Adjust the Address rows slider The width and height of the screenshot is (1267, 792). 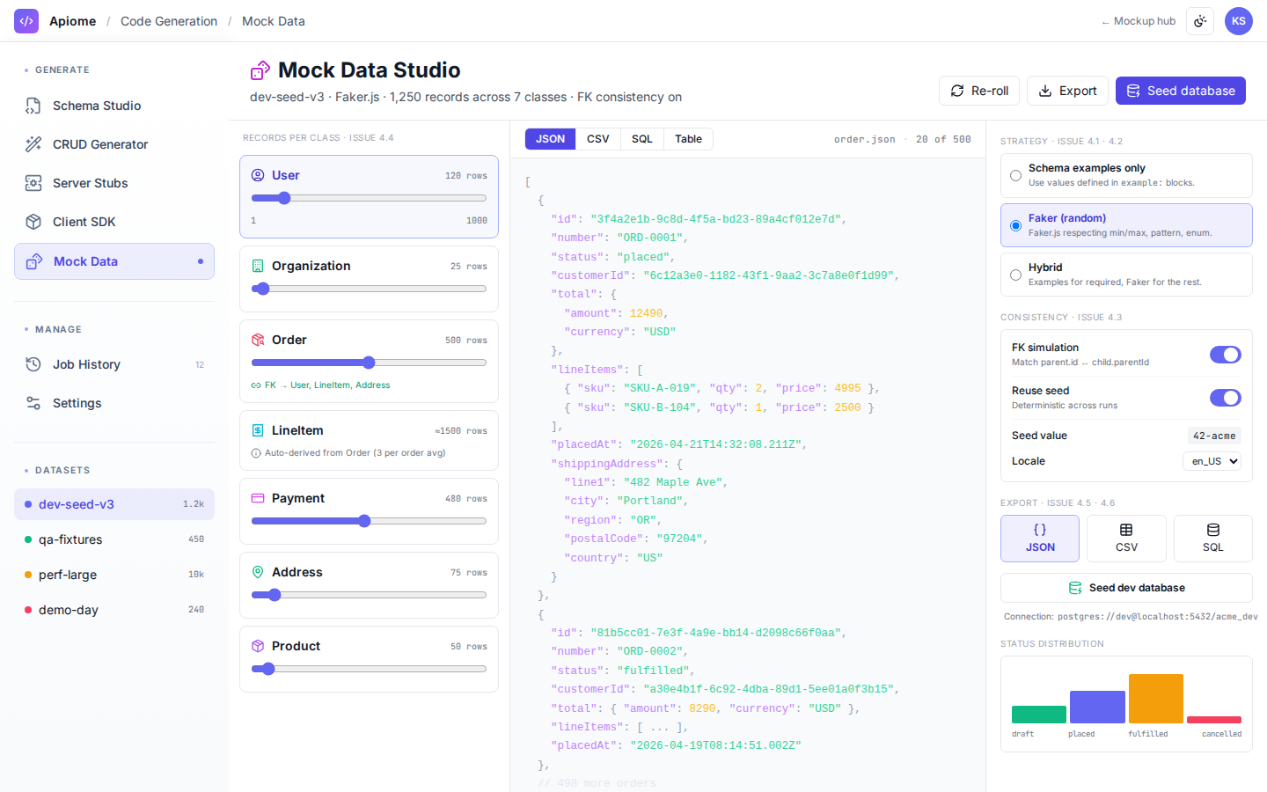pyautogui.click(x=369, y=595)
